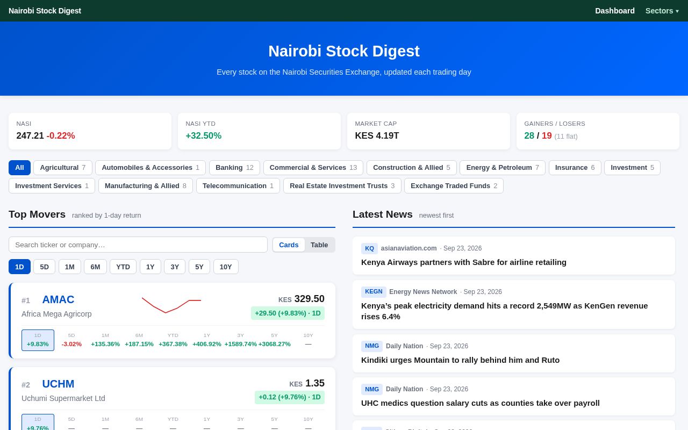
Task: Go to the Dashboard nav link
Action: [x=614, y=11]
